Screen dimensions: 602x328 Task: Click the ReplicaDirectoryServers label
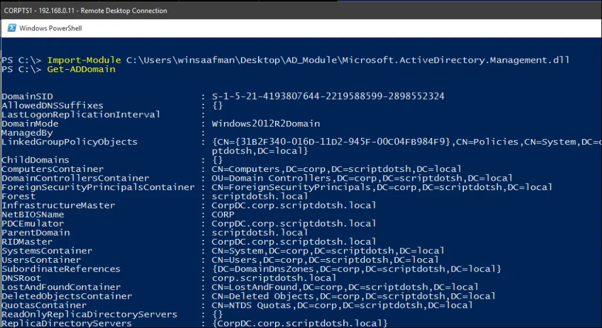pos(67,323)
